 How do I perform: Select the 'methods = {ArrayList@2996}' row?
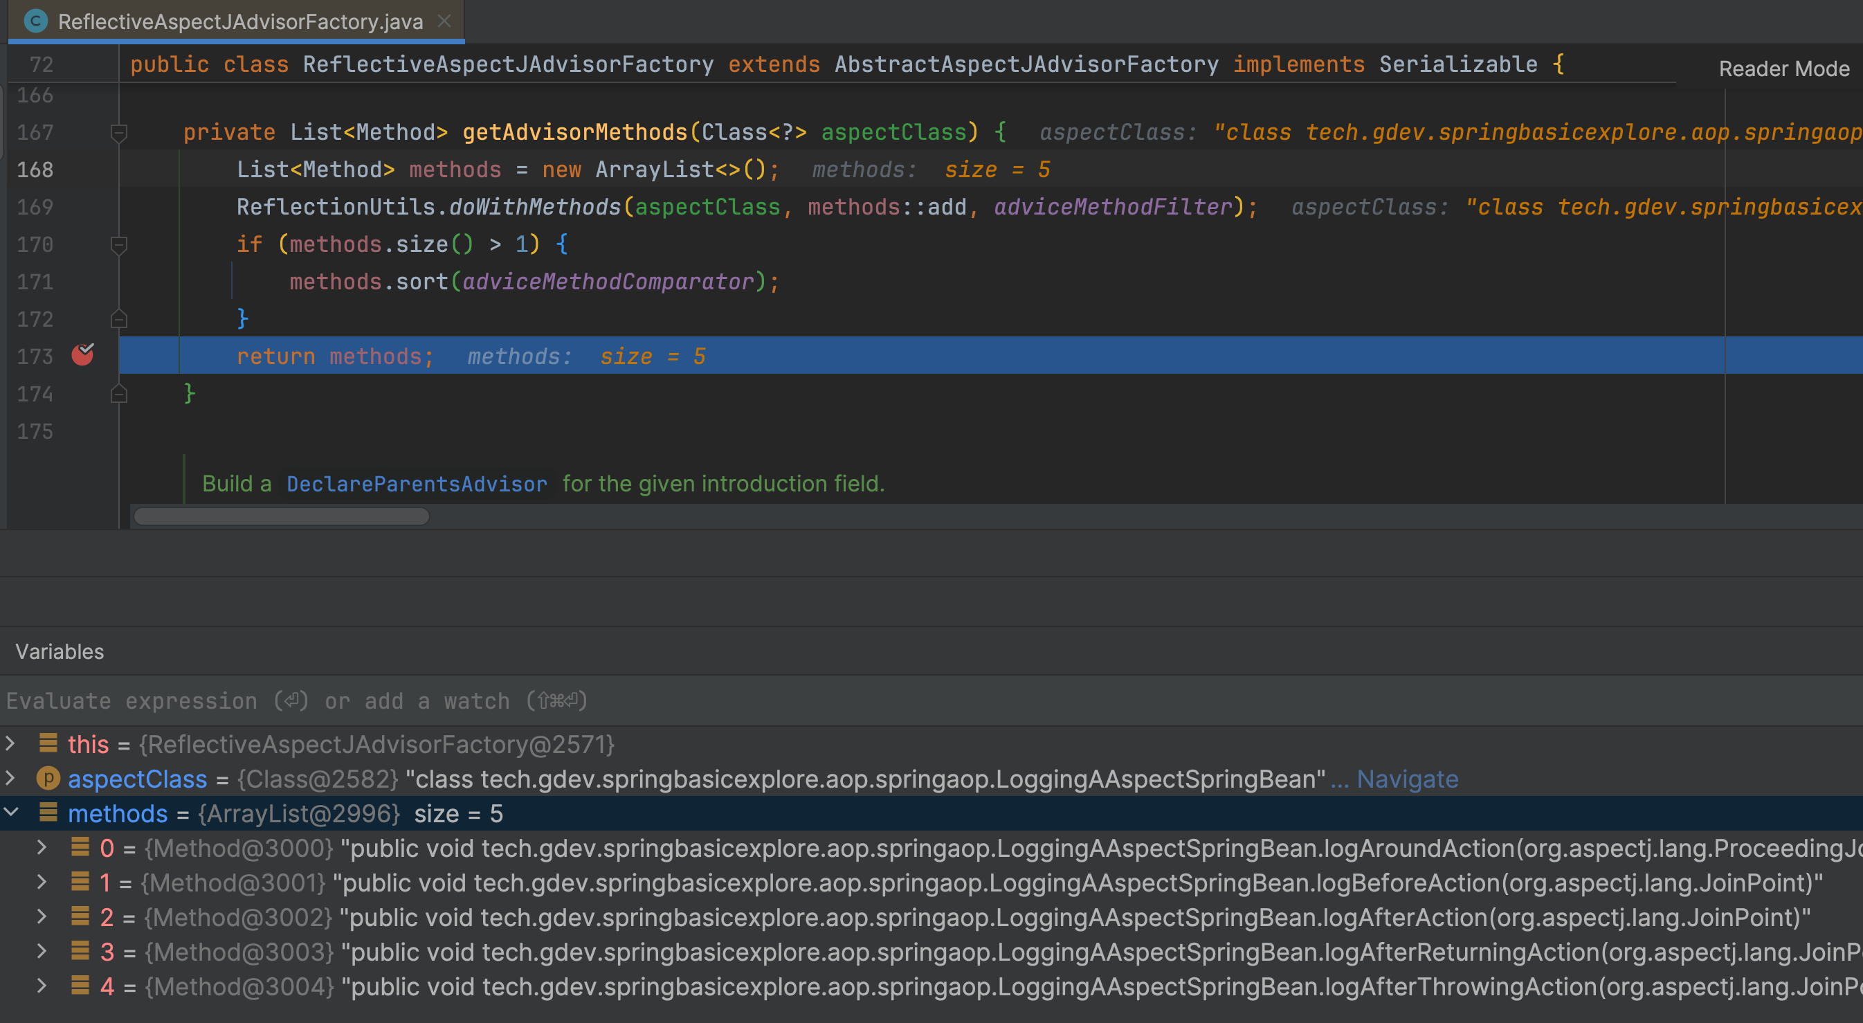click(x=931, y=814)
